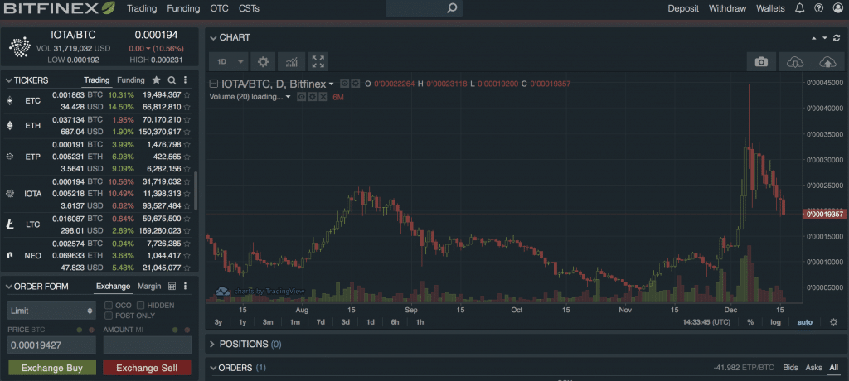This screenshot has height=381, width=849.
Task: Toggle auto scale on chart
Action: (804, 322)
